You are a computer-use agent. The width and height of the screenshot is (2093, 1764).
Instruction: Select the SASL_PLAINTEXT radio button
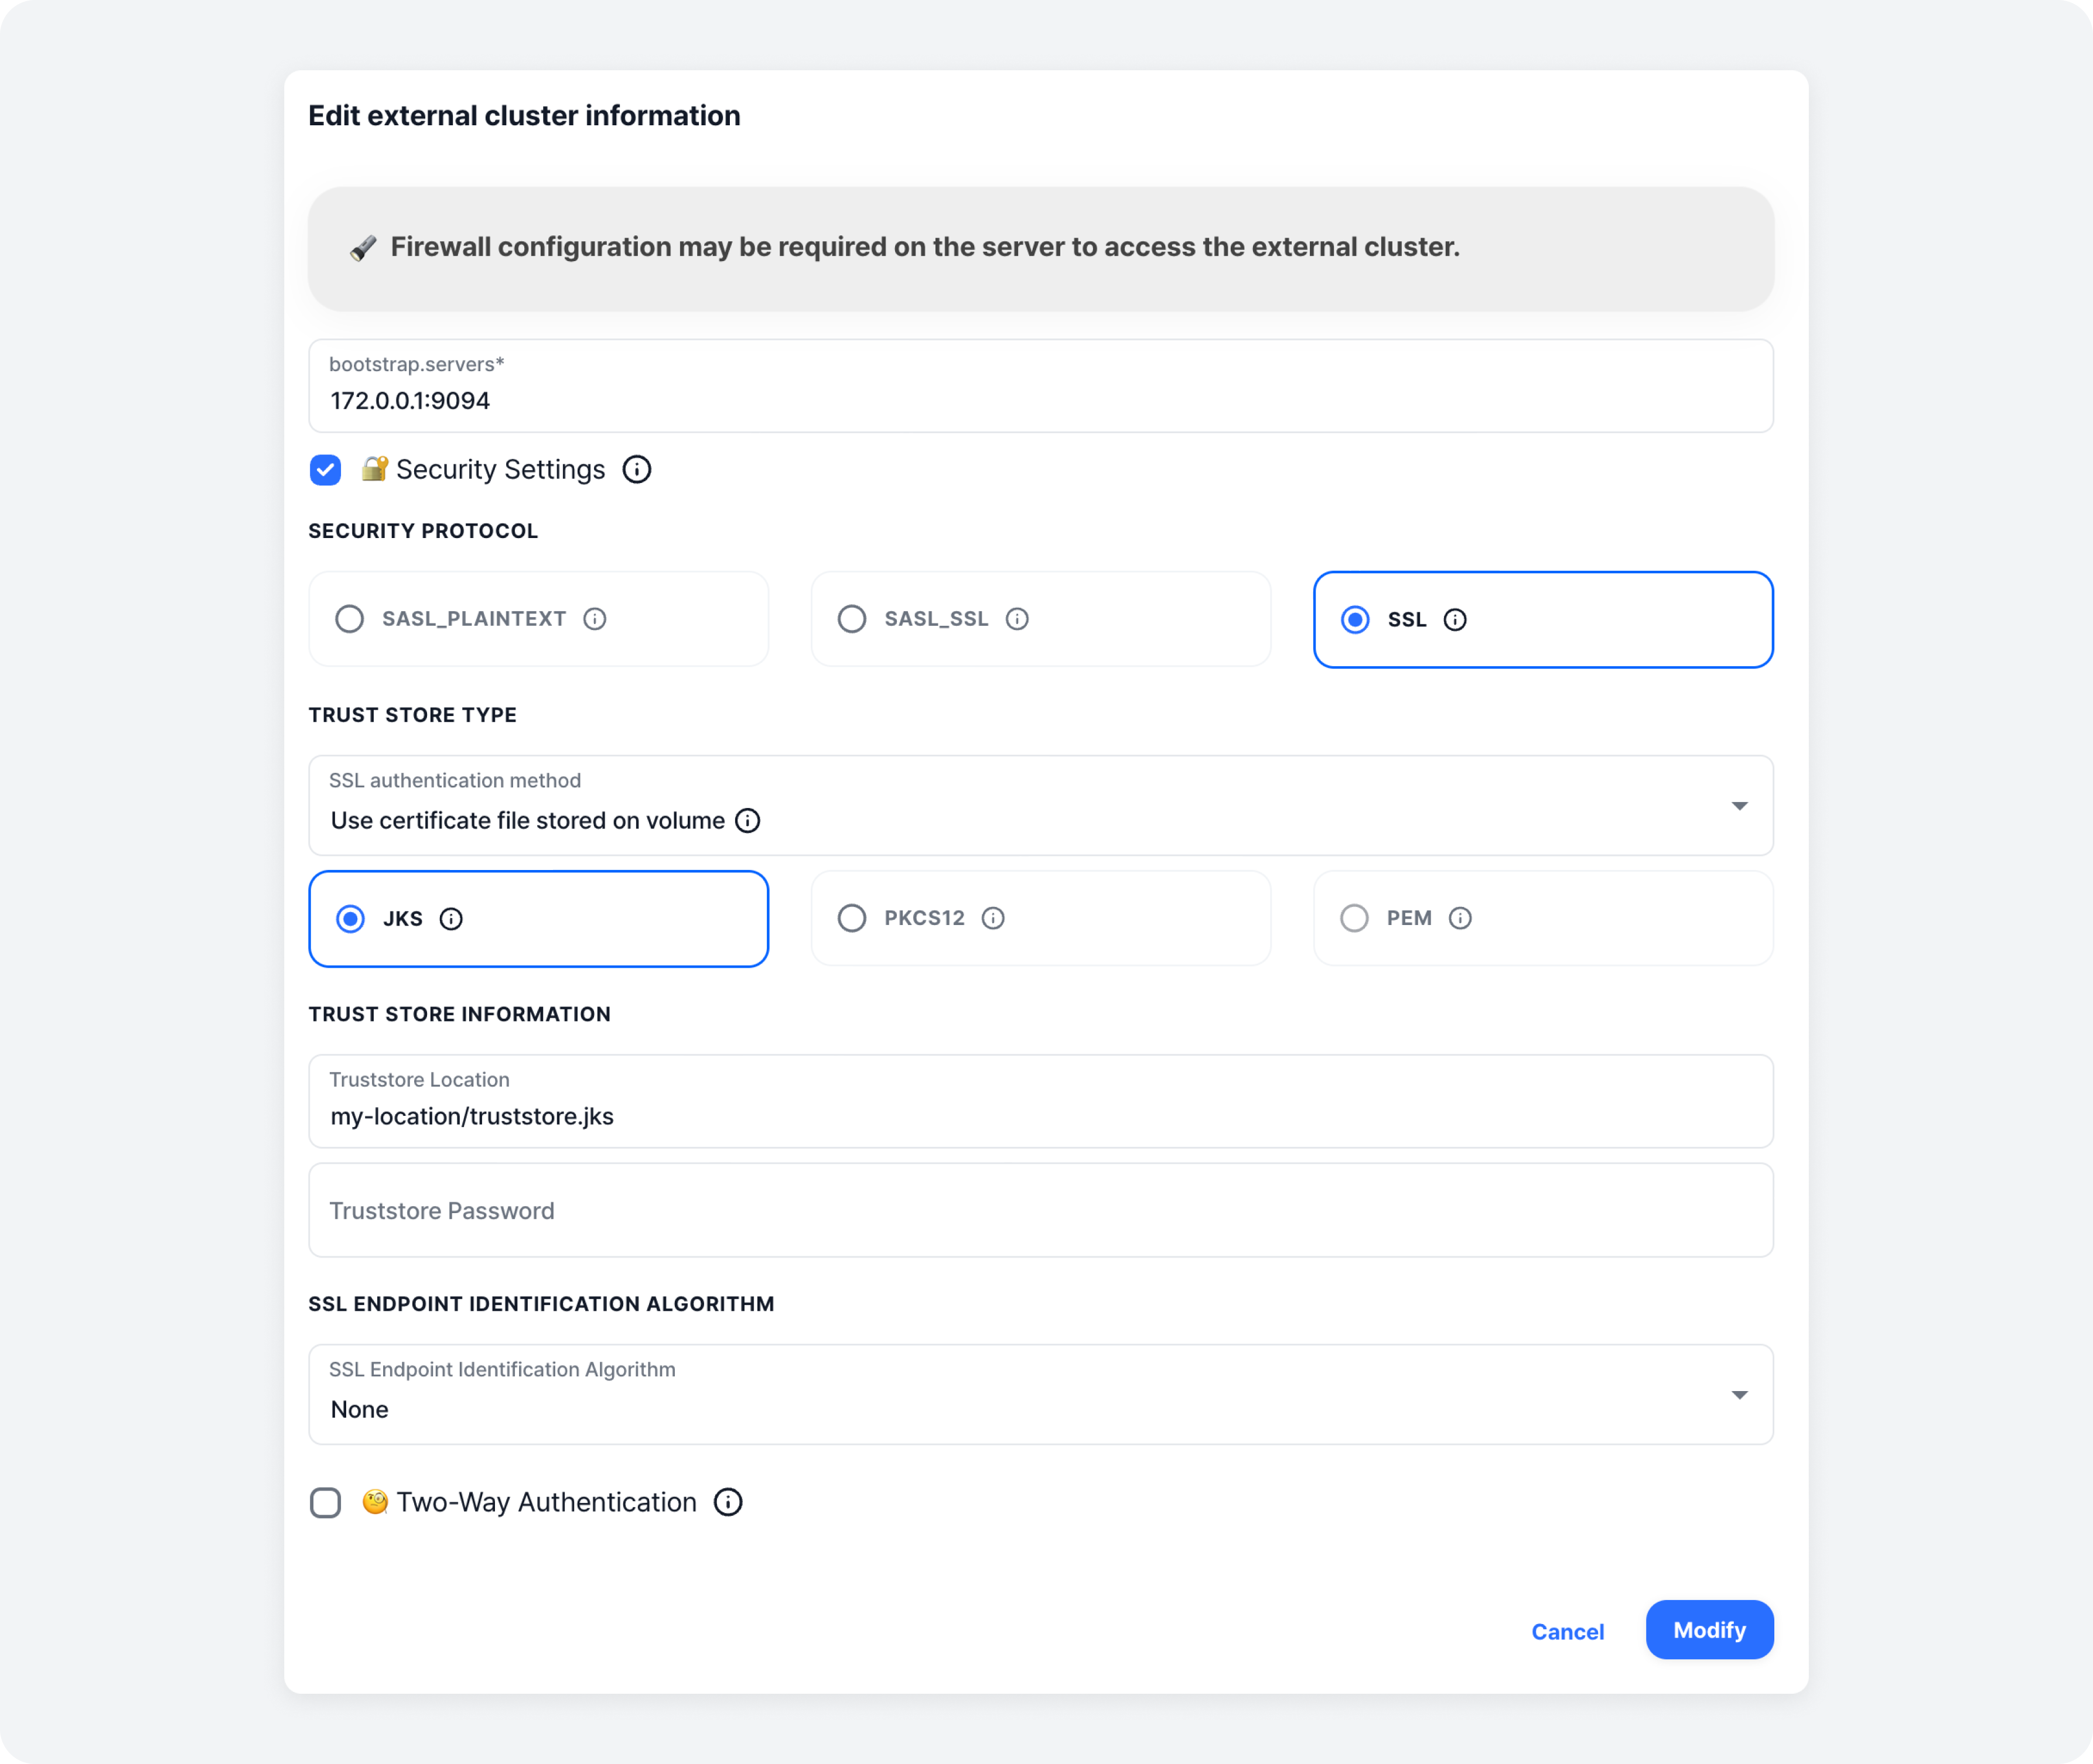click(349, 619)
